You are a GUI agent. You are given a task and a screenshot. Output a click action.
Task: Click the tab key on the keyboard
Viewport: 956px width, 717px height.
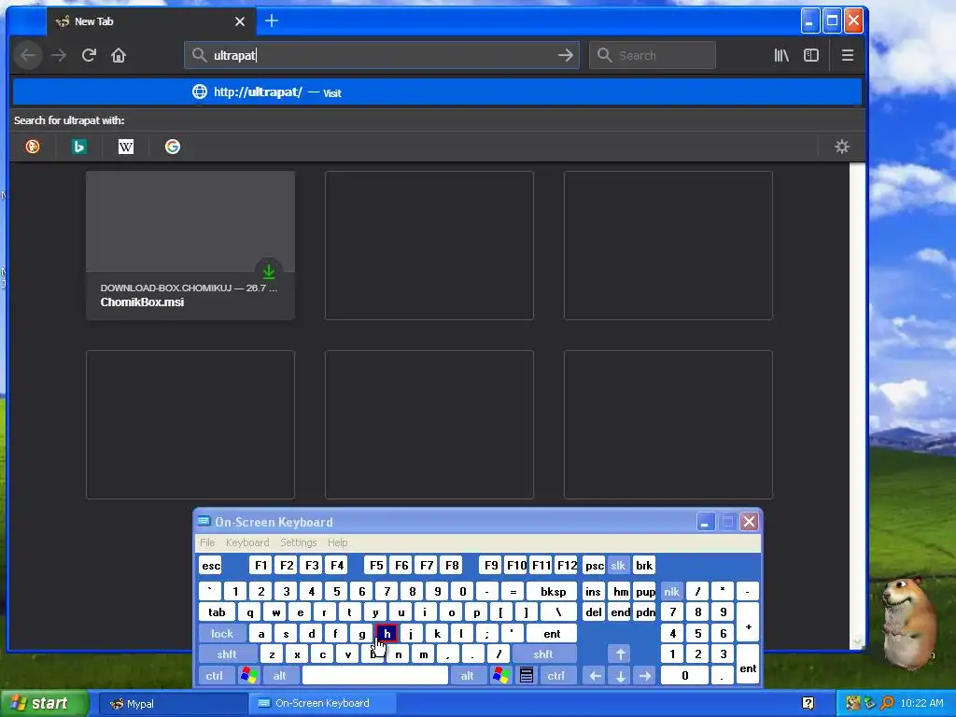pos(217,612)
